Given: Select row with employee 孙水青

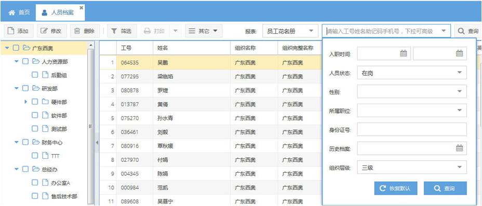Looking at the screenshot, I should click(210, 118).
